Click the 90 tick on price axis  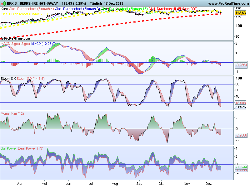(x=237, y=36)
